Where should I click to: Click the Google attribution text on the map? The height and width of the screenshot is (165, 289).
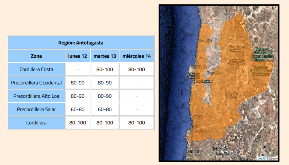(273, 158)
